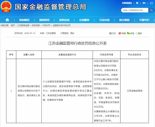Open the 新闻资讯 menu
Image resolution: width=155 pixels, height=127 pixels.
click(x=44, y=20)
